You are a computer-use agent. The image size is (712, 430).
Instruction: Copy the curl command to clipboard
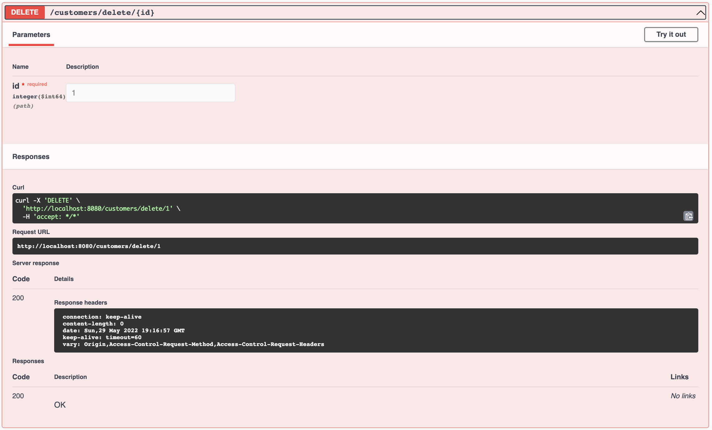click(x=688, y=216)
